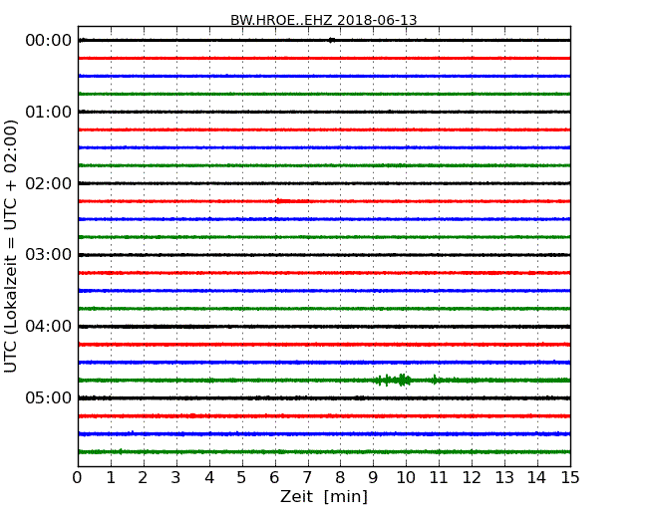Select the 04:00 time label
648x518 pixels.
(49, 327)
